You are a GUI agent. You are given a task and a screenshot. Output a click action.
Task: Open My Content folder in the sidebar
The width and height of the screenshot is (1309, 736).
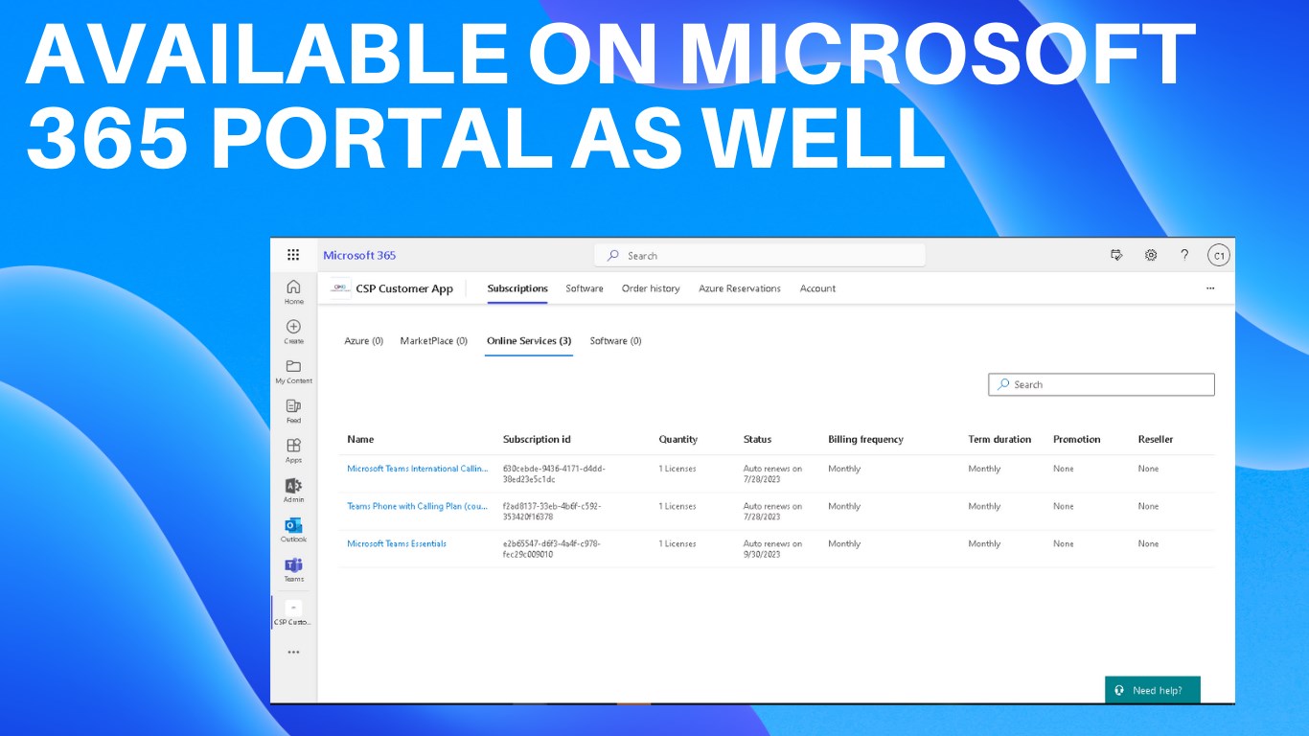293,371
